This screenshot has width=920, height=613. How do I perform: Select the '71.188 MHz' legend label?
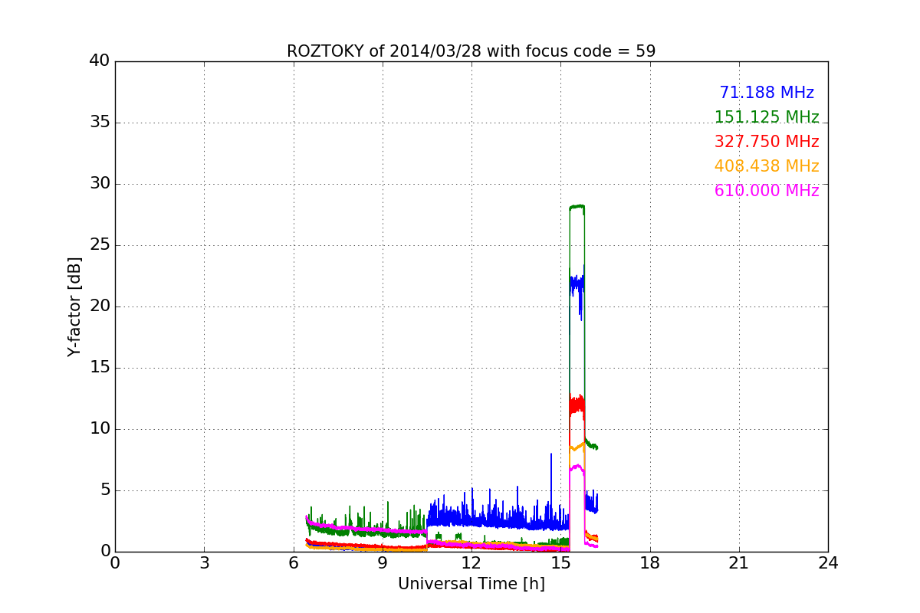point(767,93)
